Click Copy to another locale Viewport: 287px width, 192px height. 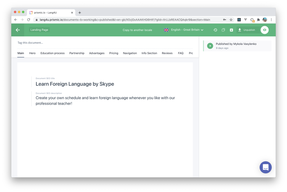click(137, 30)
